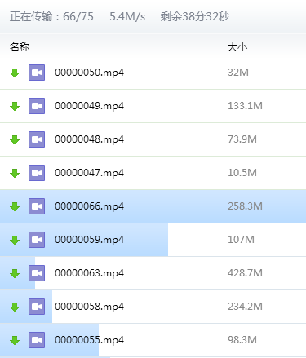This screenshot has width=306, height=358.
Task: Select file name 00000063.mp4
Action: tap(89, 273)
